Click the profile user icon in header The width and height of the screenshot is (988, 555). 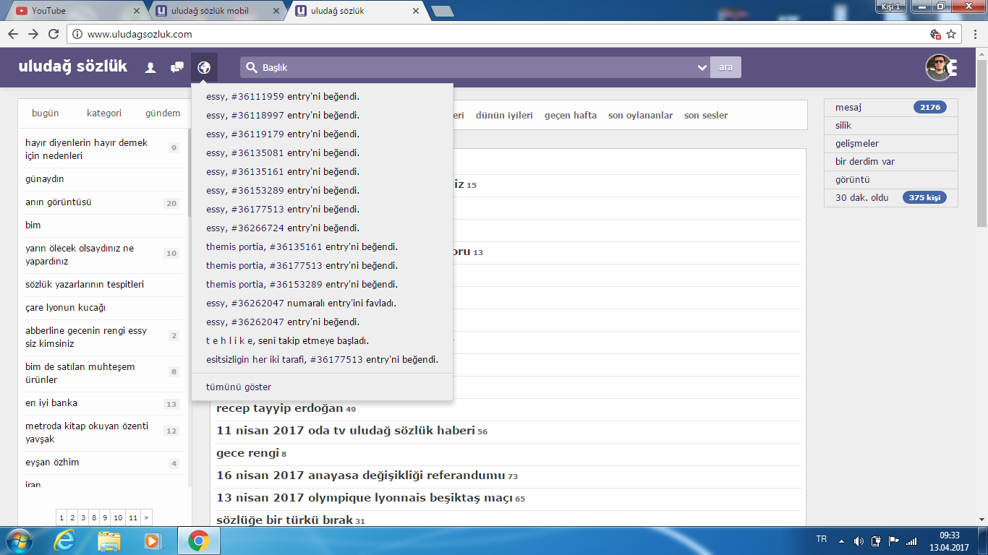[150, 67]
